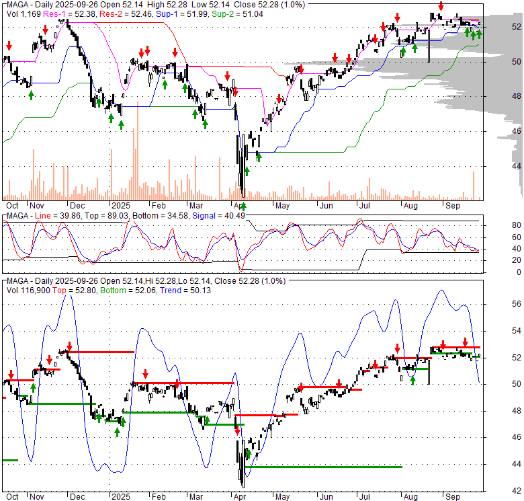Click the "44" price label on top chart axis
The height and width of the screenshot is (501, 524).
pos(517,165)
